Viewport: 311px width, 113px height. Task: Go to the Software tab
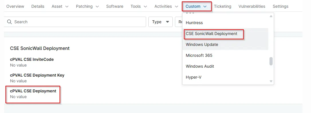[x=115, y=6]
